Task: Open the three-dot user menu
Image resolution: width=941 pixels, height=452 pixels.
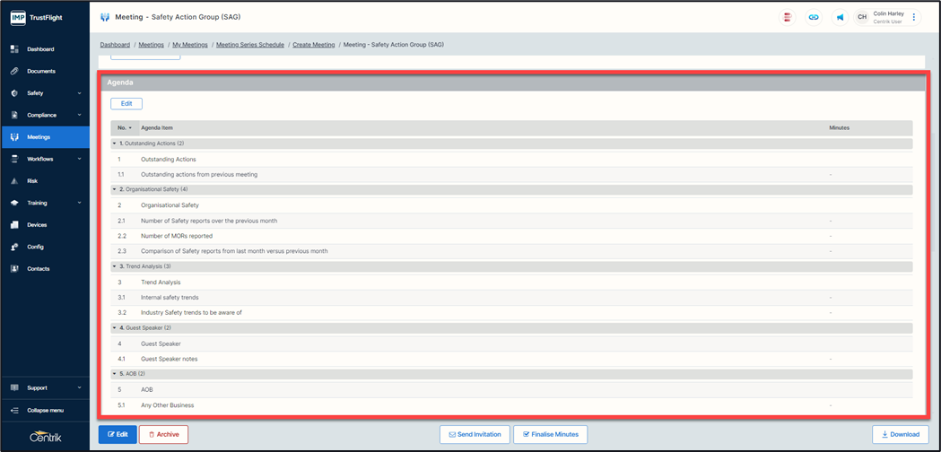Action: (x=914, y=17)
